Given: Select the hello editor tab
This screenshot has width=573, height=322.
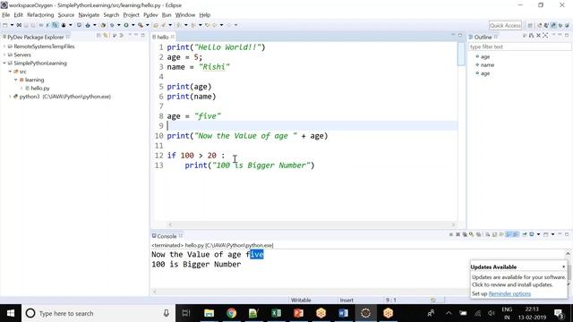Looking at the screenshot, I should click(163, 38).
